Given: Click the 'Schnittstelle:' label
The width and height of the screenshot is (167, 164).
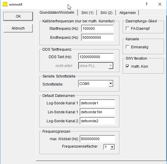Looking at the screenshot, I should (53, 84).
